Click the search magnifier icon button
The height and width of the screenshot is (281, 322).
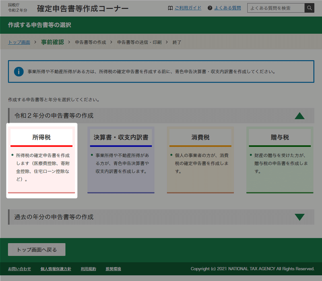point(309,8)
